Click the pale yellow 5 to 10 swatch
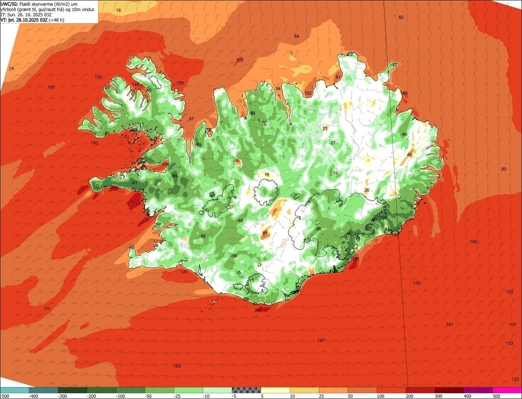The image size is (522, 399). point(275,390)
